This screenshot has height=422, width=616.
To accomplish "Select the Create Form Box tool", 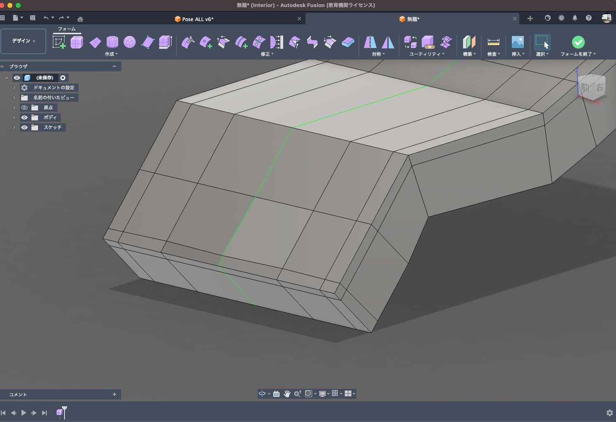I will [77, 42].
